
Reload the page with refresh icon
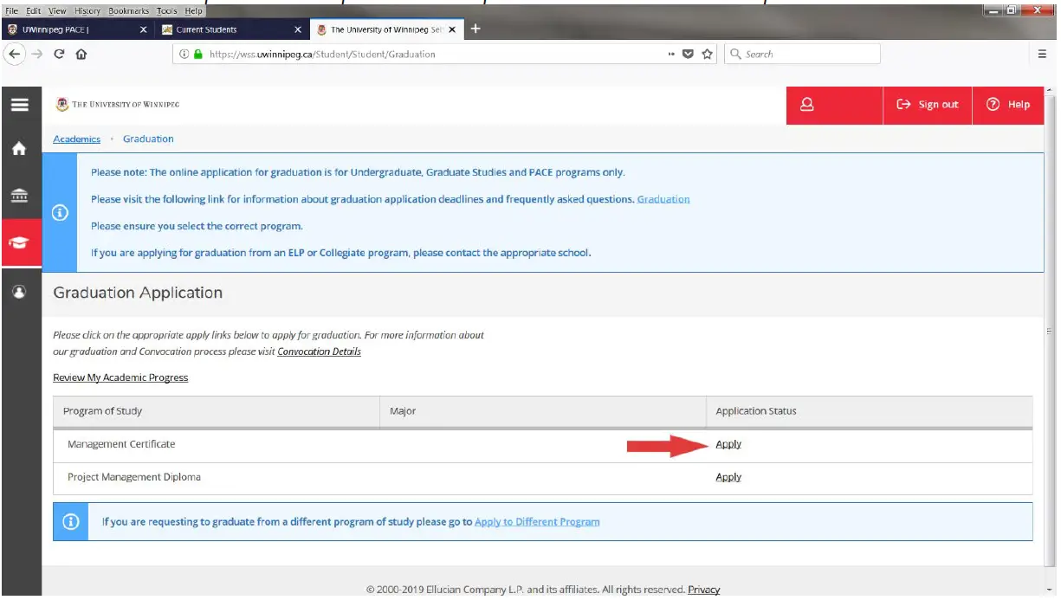[x=59, y=54]
